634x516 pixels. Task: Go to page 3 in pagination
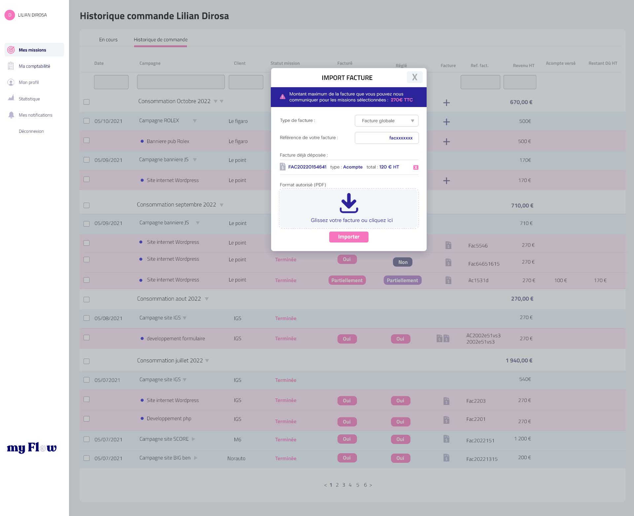click(x=344, y=485)
